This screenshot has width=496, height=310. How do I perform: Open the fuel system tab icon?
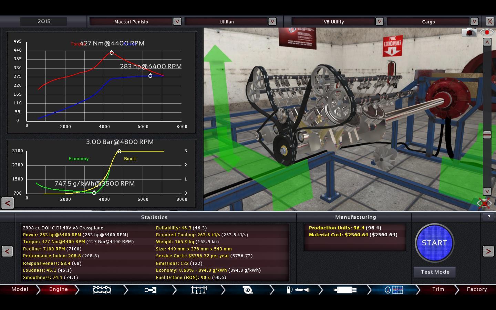[x=297, y=290]
